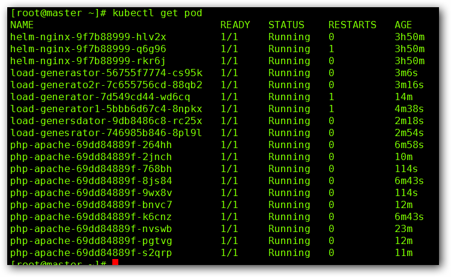
Task: Click pod load-genersdator-9db8486c8-rc25x
Action: tap(106, 121)
